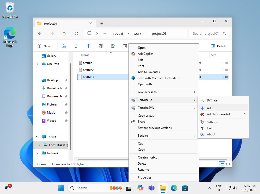Expand the Local Disk (C:) tree node
The height and width of the screenshot is (194, 260).
[x=39, y=145]
